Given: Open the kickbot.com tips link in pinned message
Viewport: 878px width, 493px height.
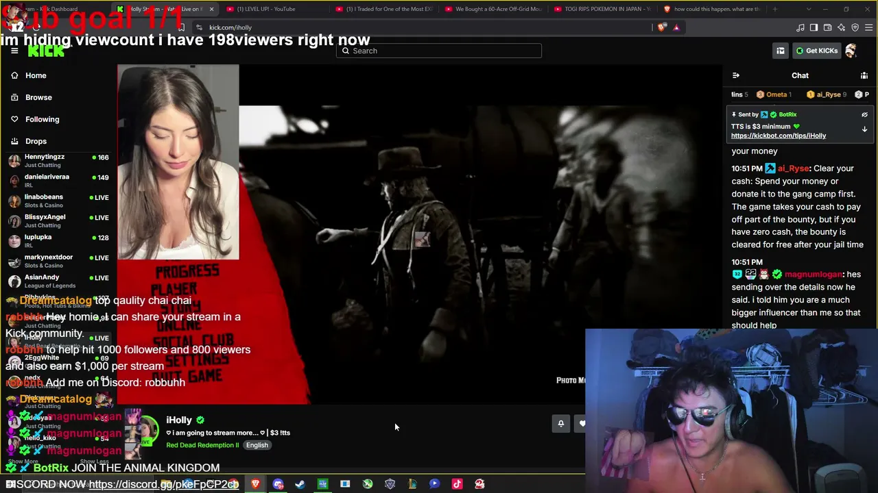Looking at the screenshot, I should (779, 136).
